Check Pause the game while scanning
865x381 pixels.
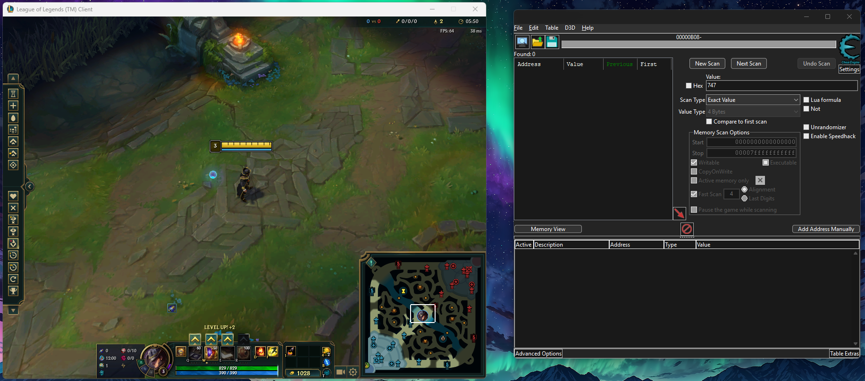[x=694, y=210]
